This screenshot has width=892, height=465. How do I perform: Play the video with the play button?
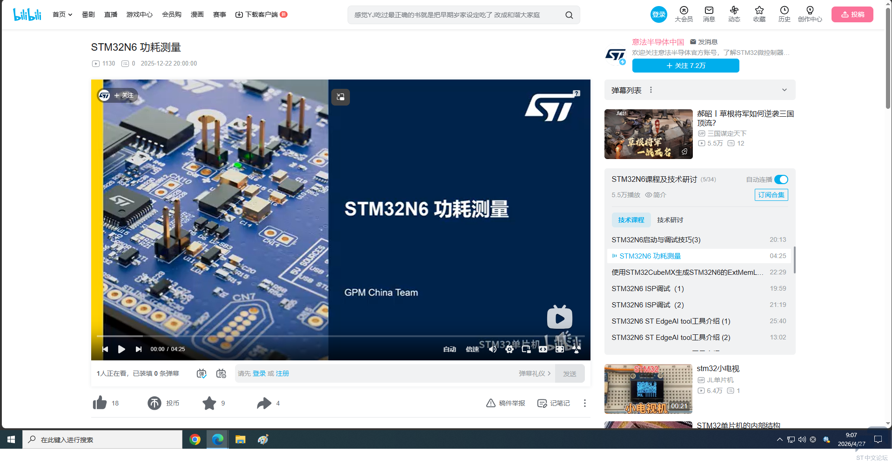tap(121, 349)
